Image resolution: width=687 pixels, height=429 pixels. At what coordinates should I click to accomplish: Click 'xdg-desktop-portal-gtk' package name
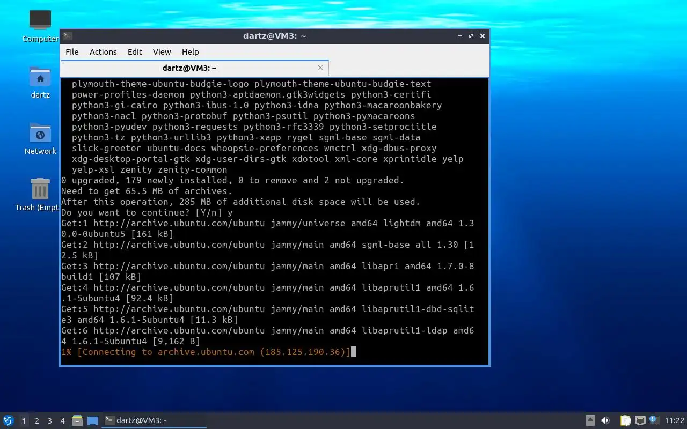131,159
